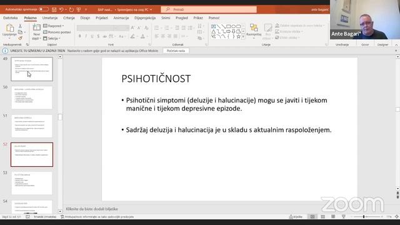Click the Decrease font size icon

click(x=139, y=27)
